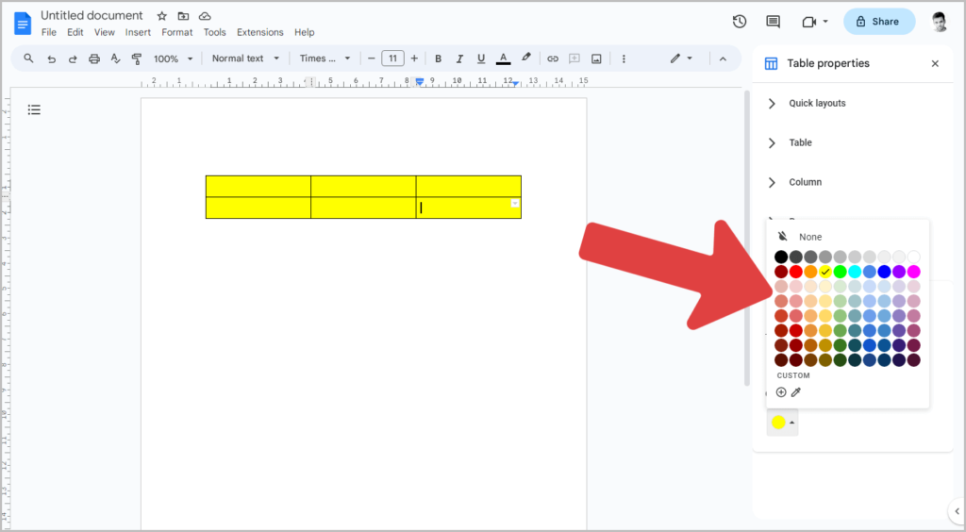Image resolution: width=966 pixels, height=532 pixels.
Task: Pick the bright red color swatch
Action: tap(796, 272)
